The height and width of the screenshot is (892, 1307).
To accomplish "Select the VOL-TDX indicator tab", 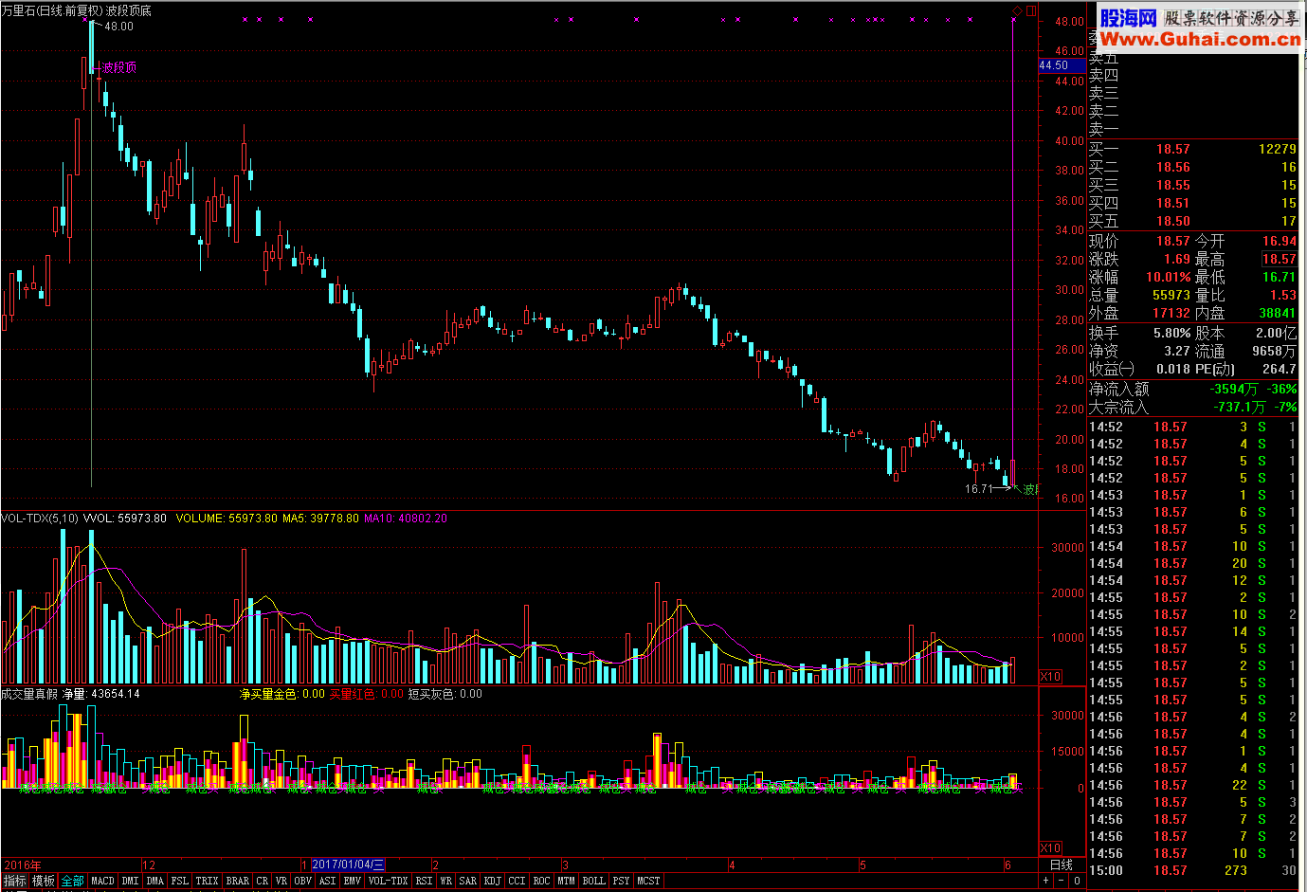I will pos(389,881).
